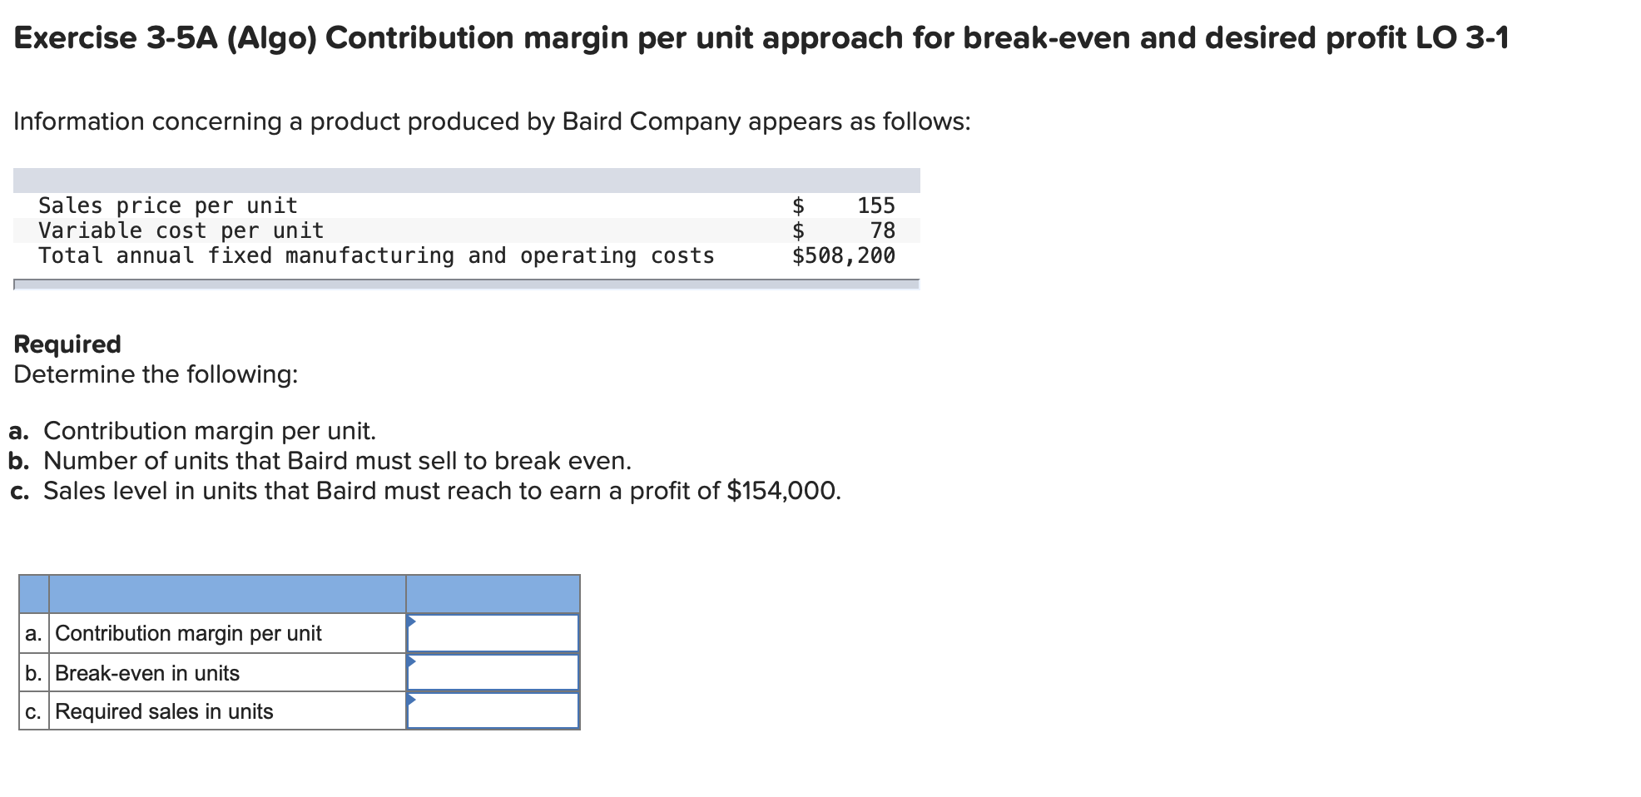
Task: Select item c about $154,000 profit
Action: [x=424, y=491]
